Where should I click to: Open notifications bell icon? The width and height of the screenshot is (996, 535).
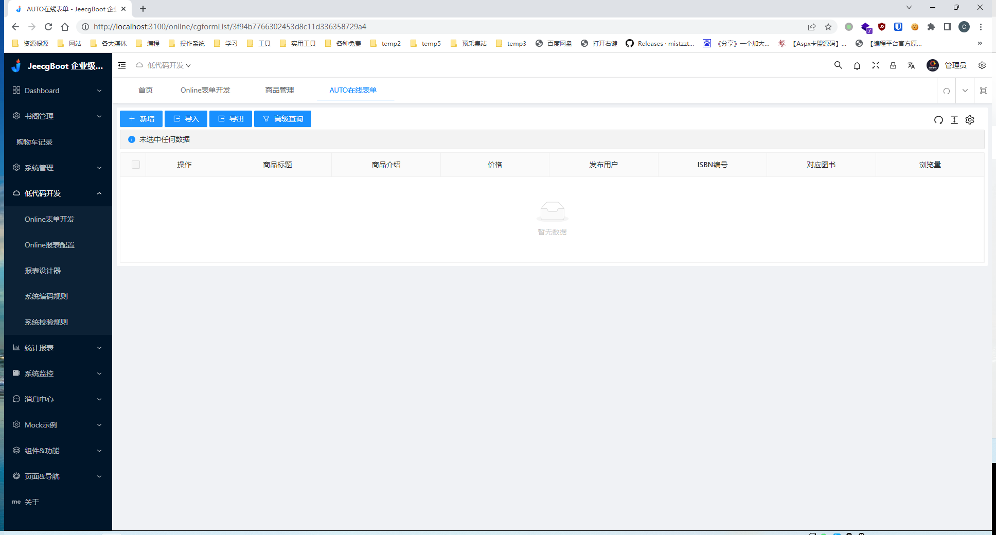(857, 65)
